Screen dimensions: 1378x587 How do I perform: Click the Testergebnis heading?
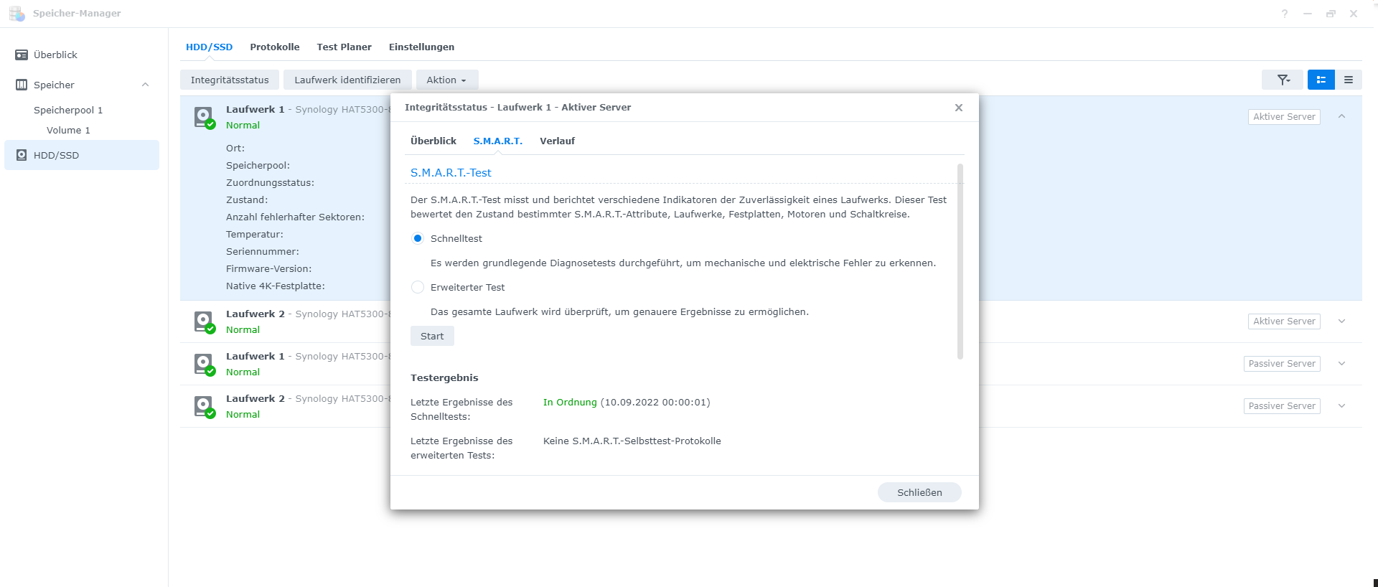(x=444, y=377)
